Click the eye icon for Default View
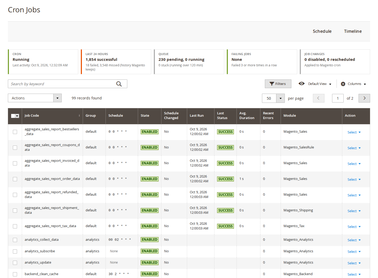 pos(302,84)
